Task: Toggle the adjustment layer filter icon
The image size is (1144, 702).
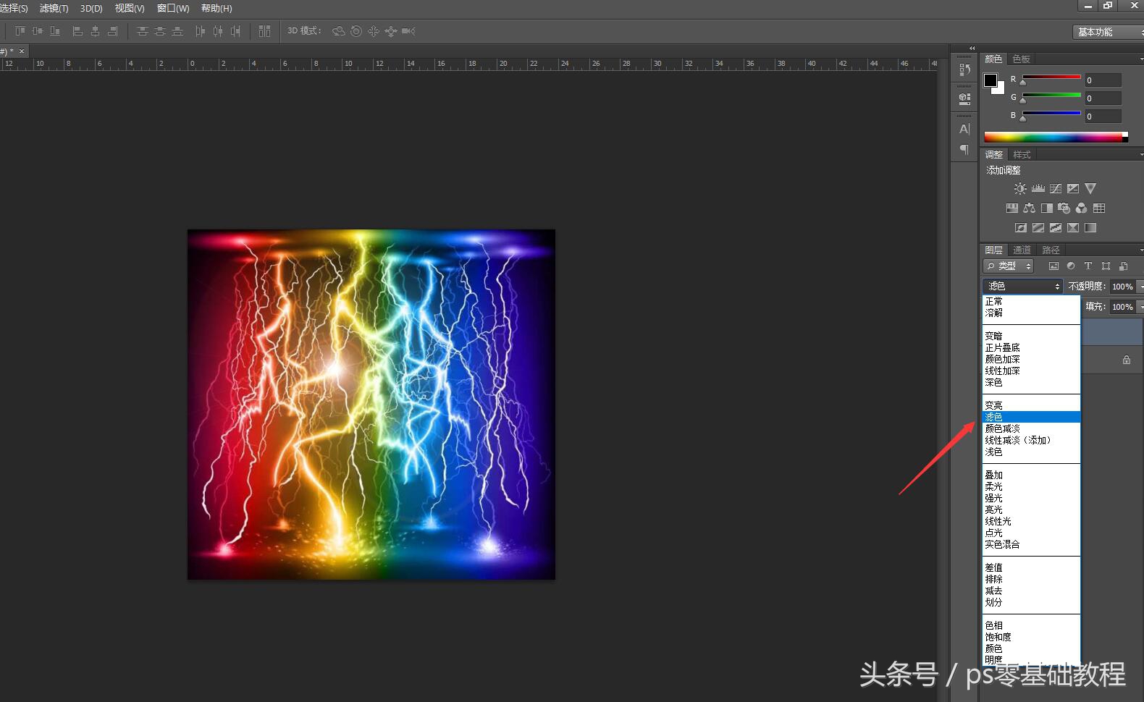Action: pos(1071,266)
